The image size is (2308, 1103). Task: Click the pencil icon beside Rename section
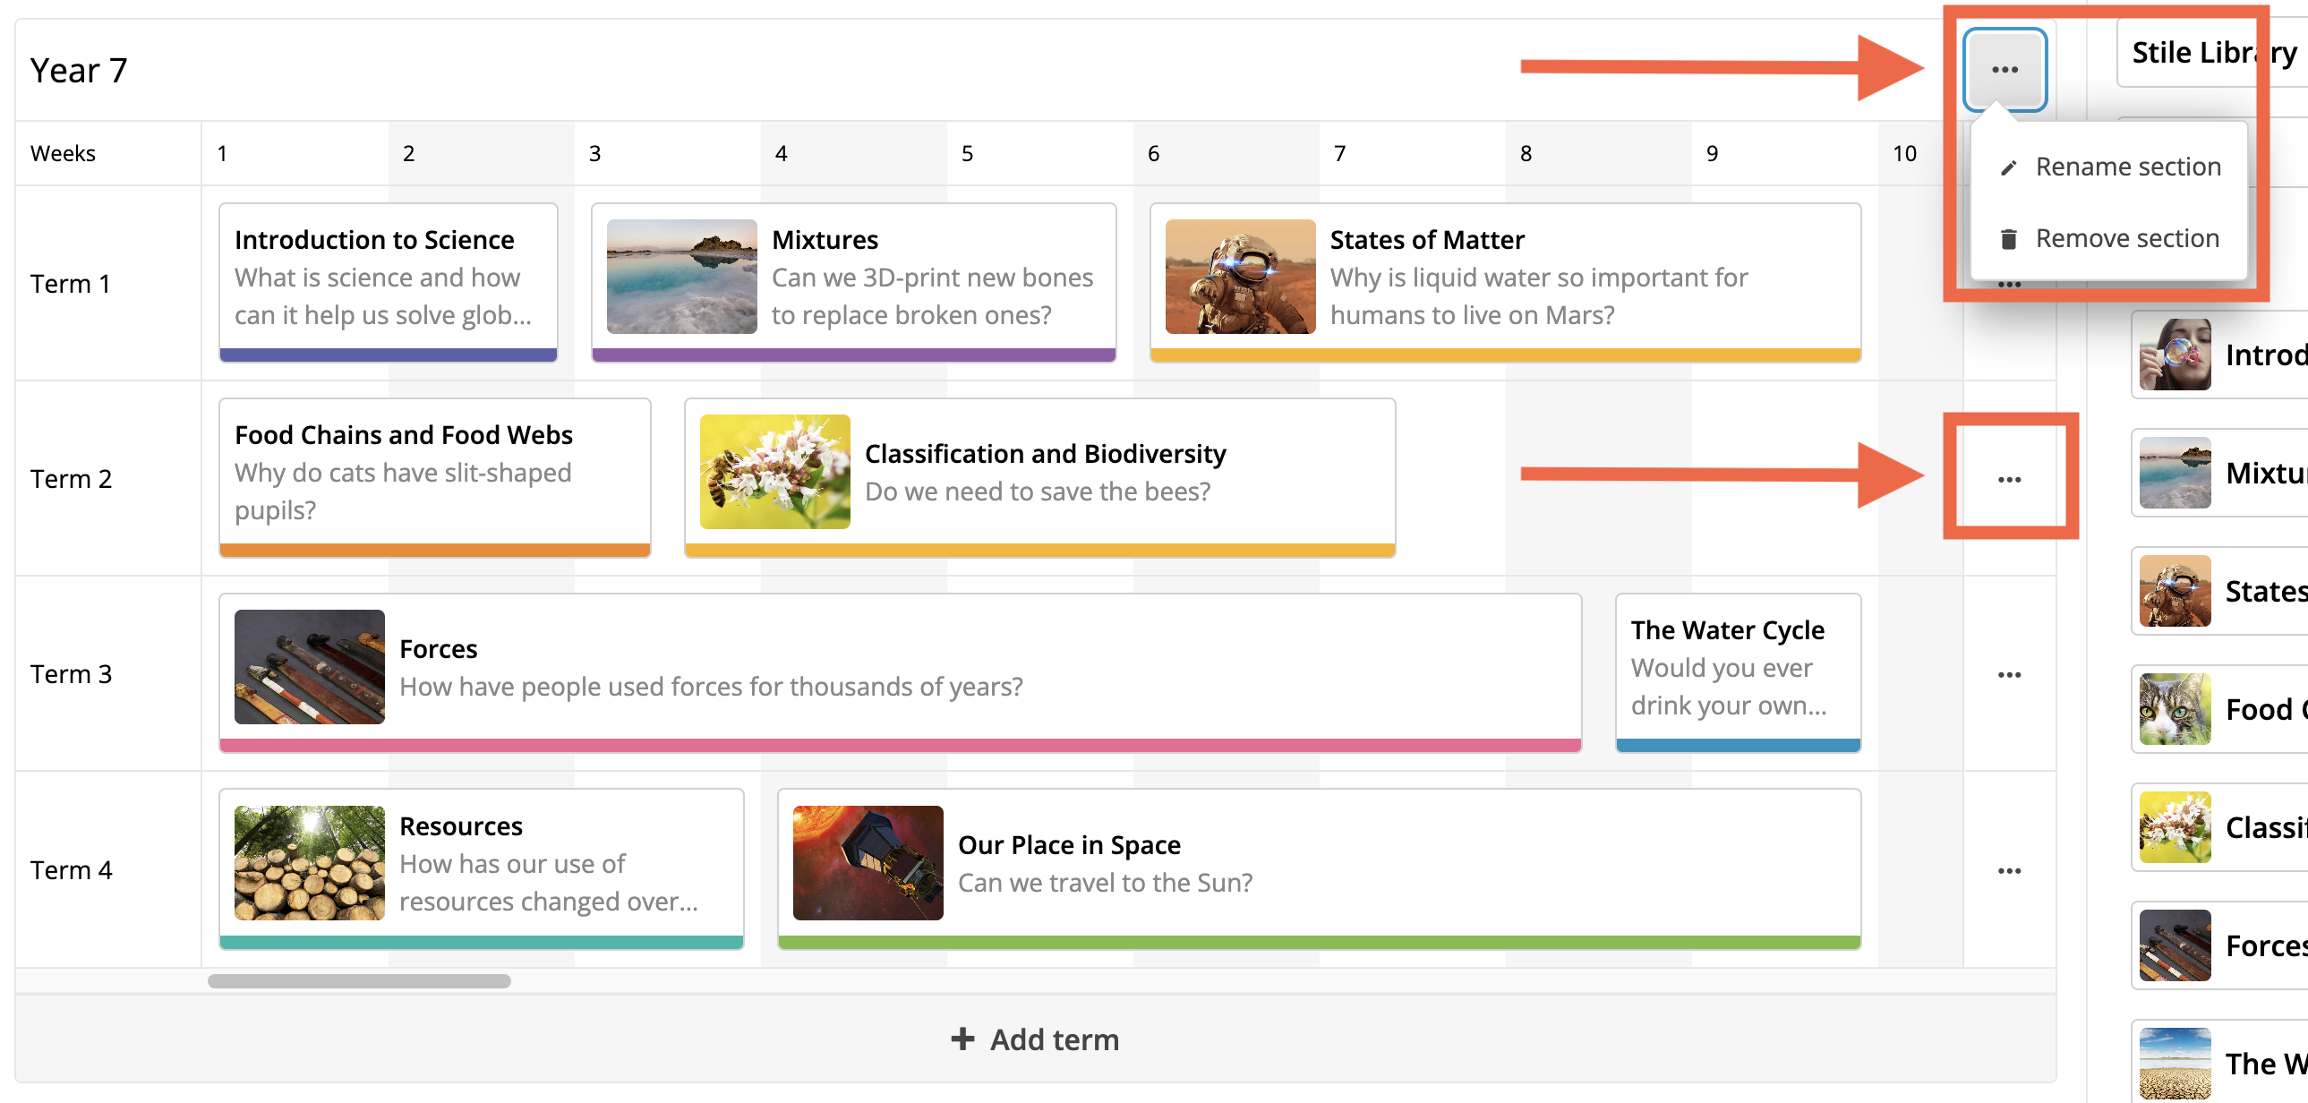point(2009,167)
